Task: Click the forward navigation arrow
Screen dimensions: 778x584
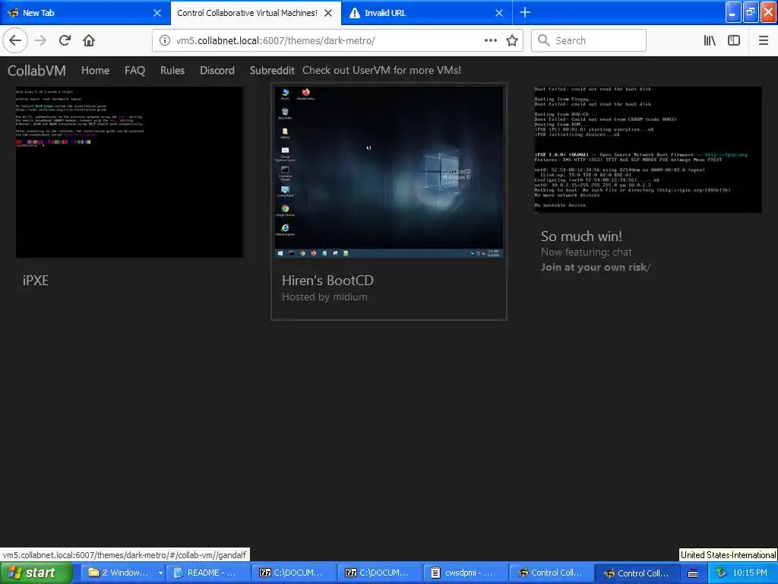Action: point(40,40)
